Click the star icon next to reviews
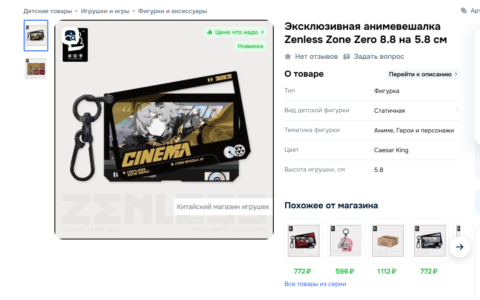The image size is (480, 300). [x=288, y=57]
